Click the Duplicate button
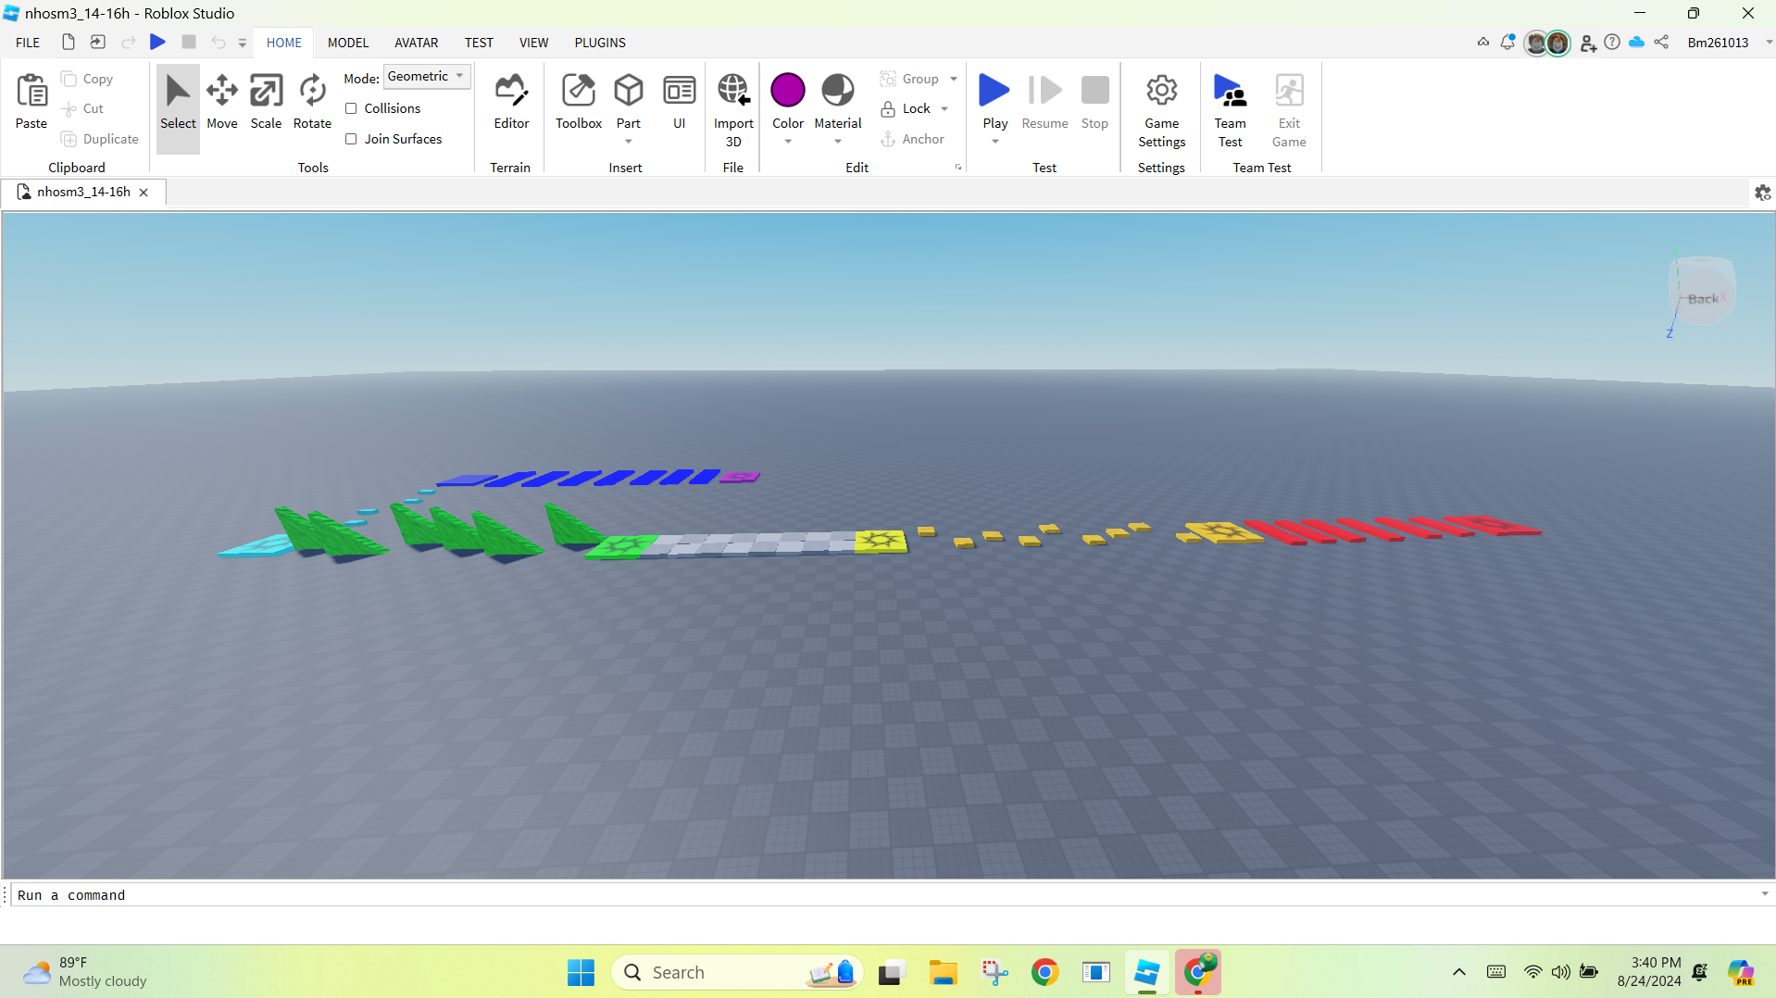 100,139
